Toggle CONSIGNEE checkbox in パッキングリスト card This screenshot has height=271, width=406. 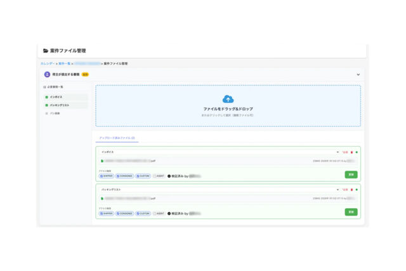point(118,213)
